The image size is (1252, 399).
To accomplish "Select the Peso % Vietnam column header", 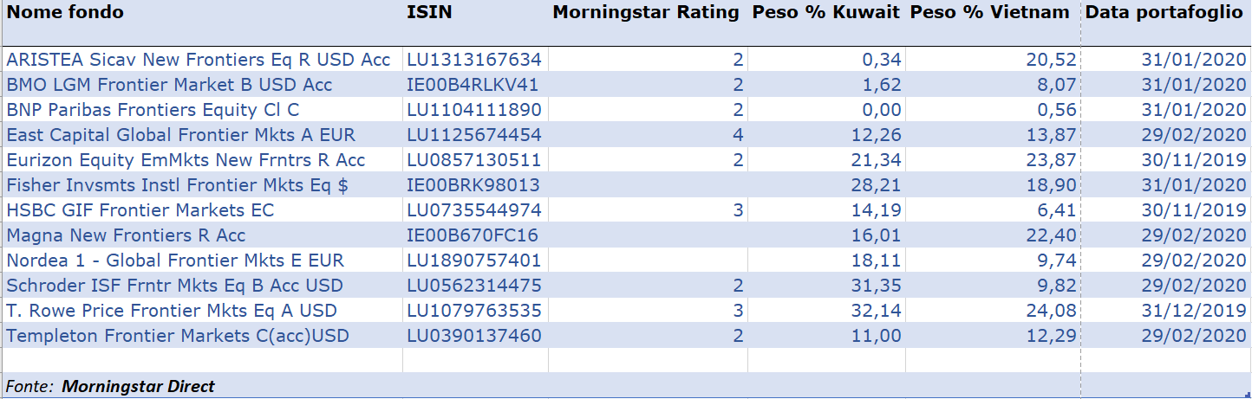I will coord(993,12).
